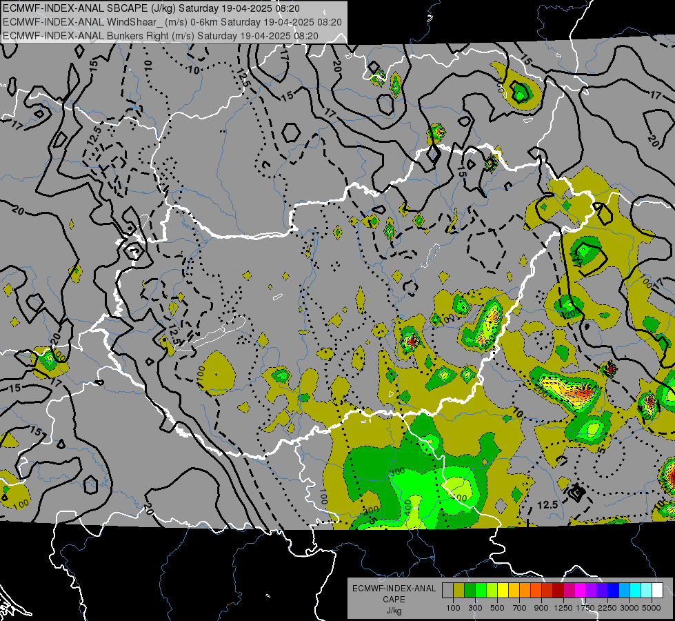Click the WindShear 0-6km header line
The image size is (675, 621).
point(172,22)
